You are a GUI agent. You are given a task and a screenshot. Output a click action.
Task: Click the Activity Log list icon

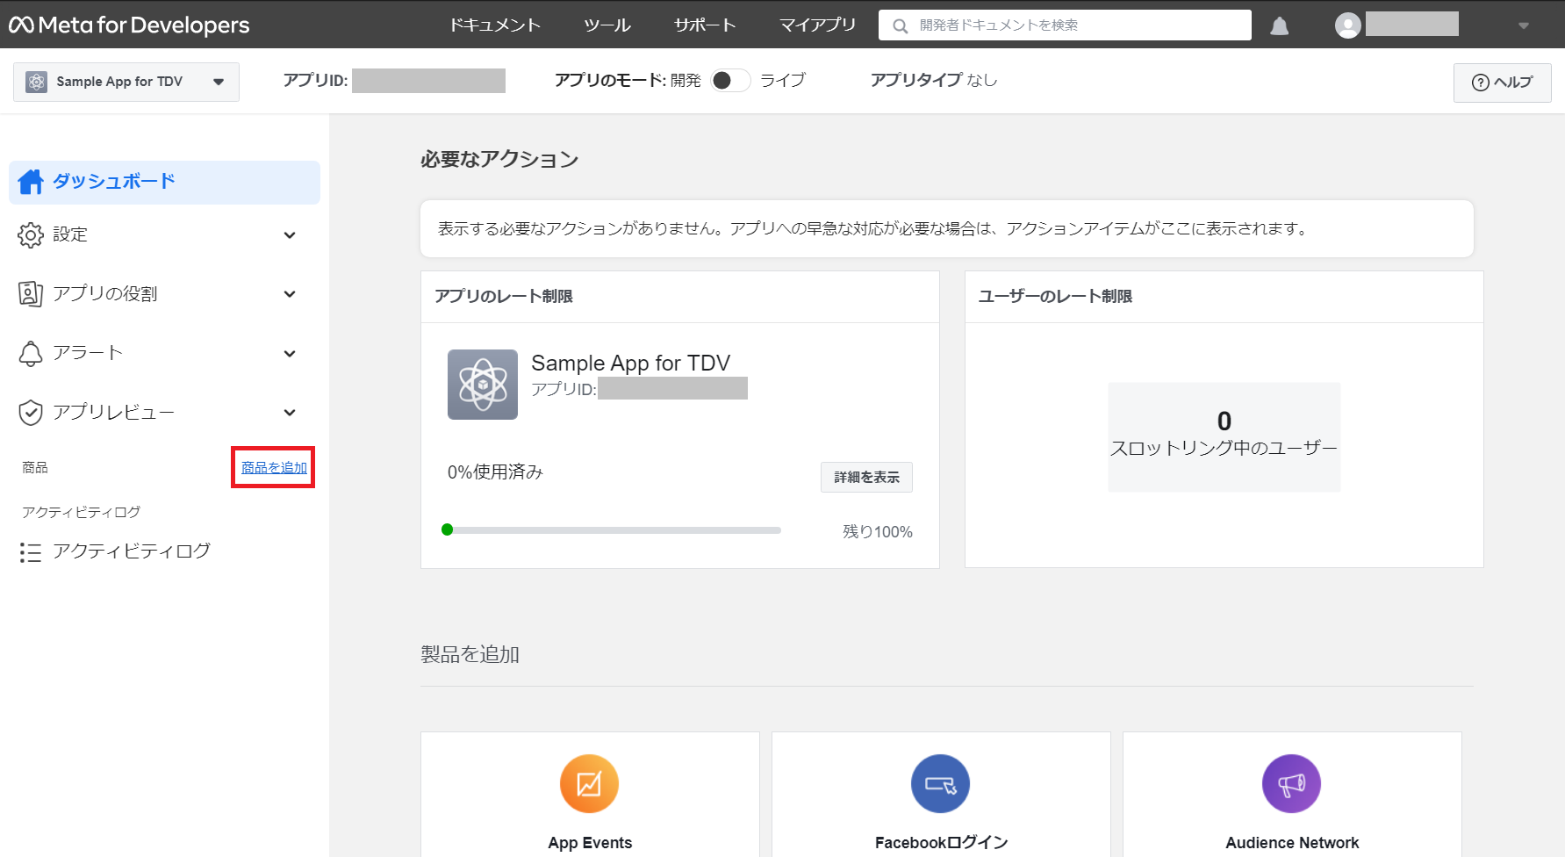(x=31, y=552)
